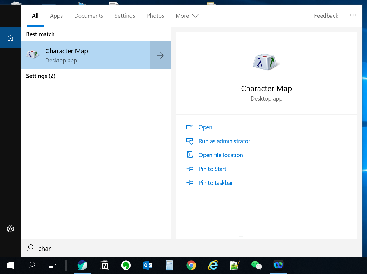Screen dimensions: 367x274
Task: Select Pin to Start
Action: [212, 169]
